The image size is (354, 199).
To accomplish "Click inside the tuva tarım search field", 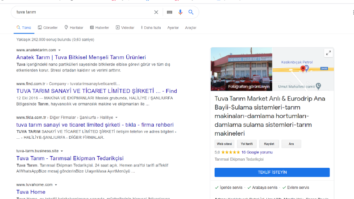I will click(x=83, y=12).
